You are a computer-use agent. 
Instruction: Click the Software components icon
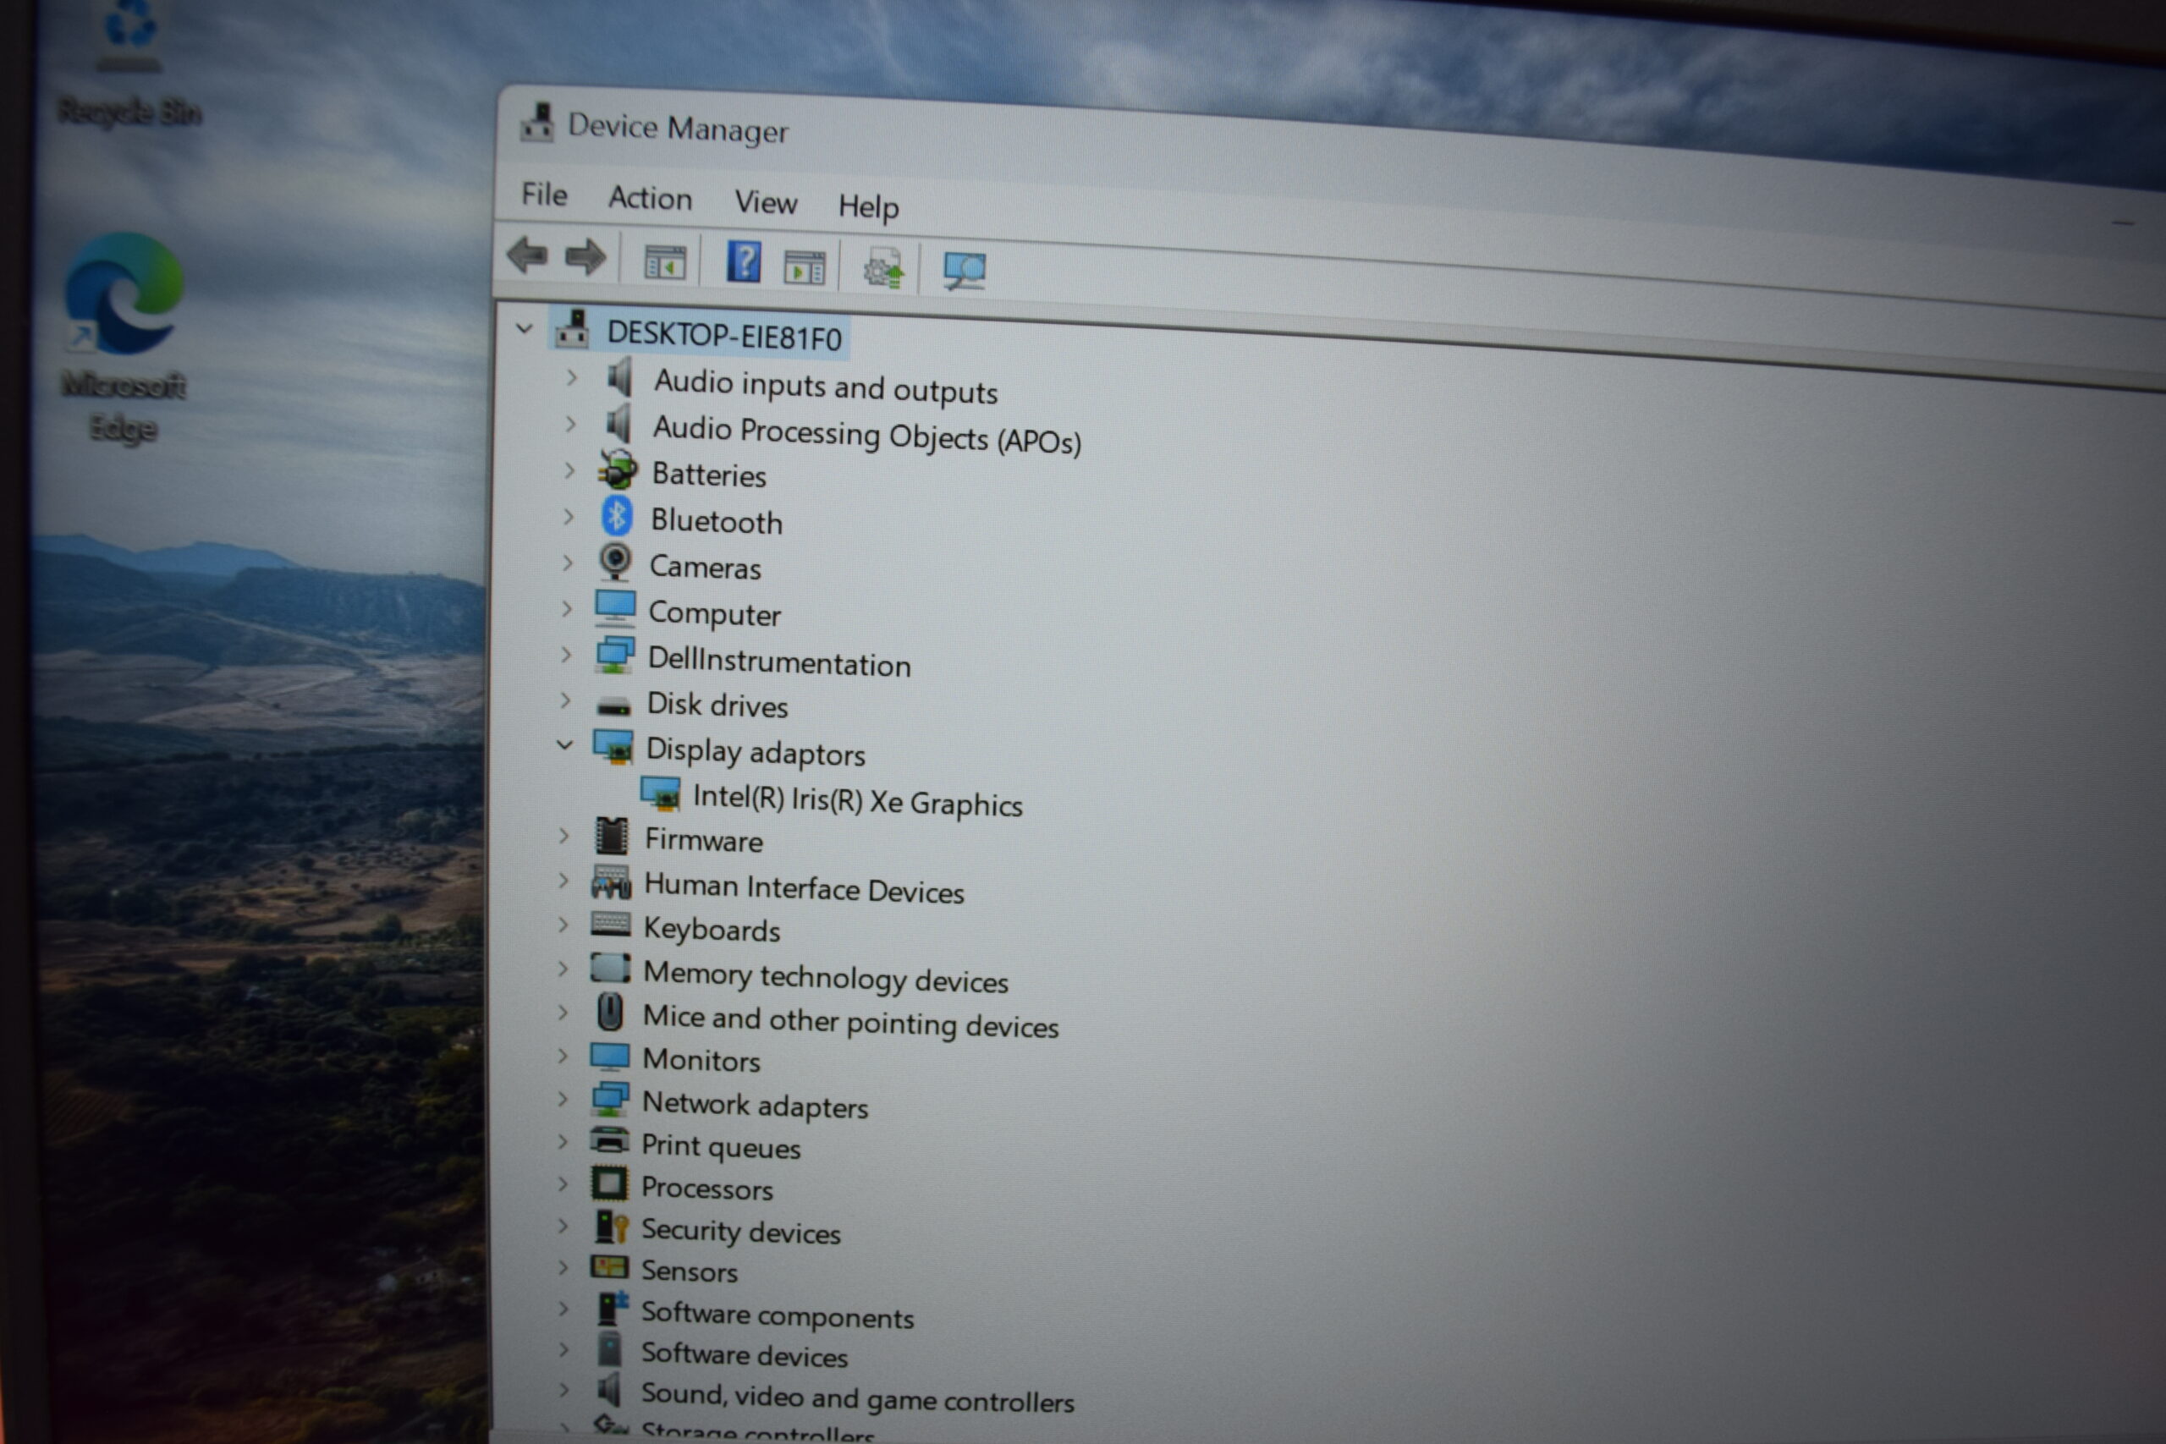pyautogui.click(x=613, y=1308)
